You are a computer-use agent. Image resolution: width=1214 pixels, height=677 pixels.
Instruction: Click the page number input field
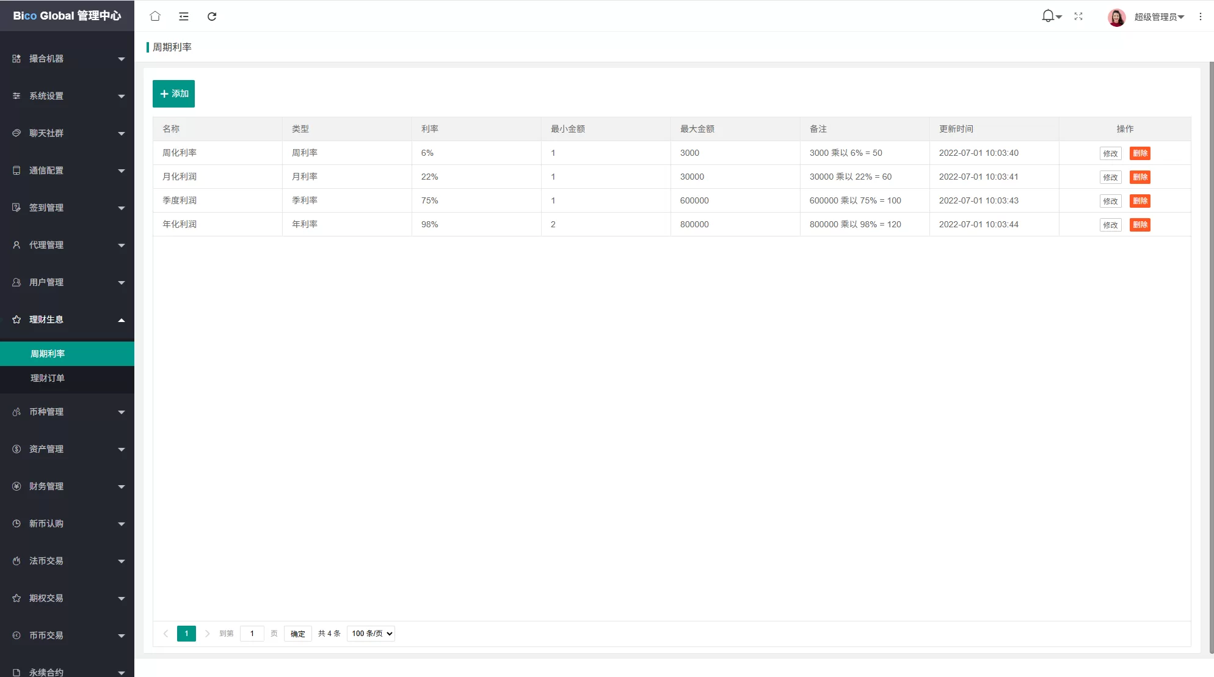pos(252,634)
